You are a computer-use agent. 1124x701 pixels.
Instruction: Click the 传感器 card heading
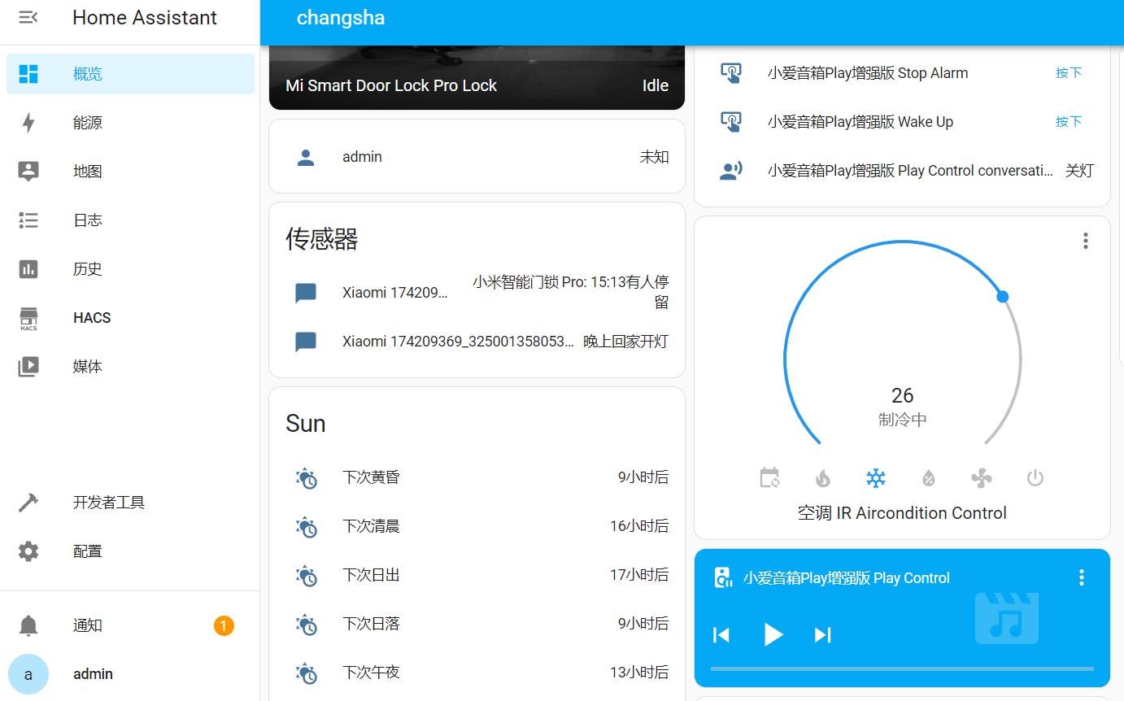pos(322,239)
